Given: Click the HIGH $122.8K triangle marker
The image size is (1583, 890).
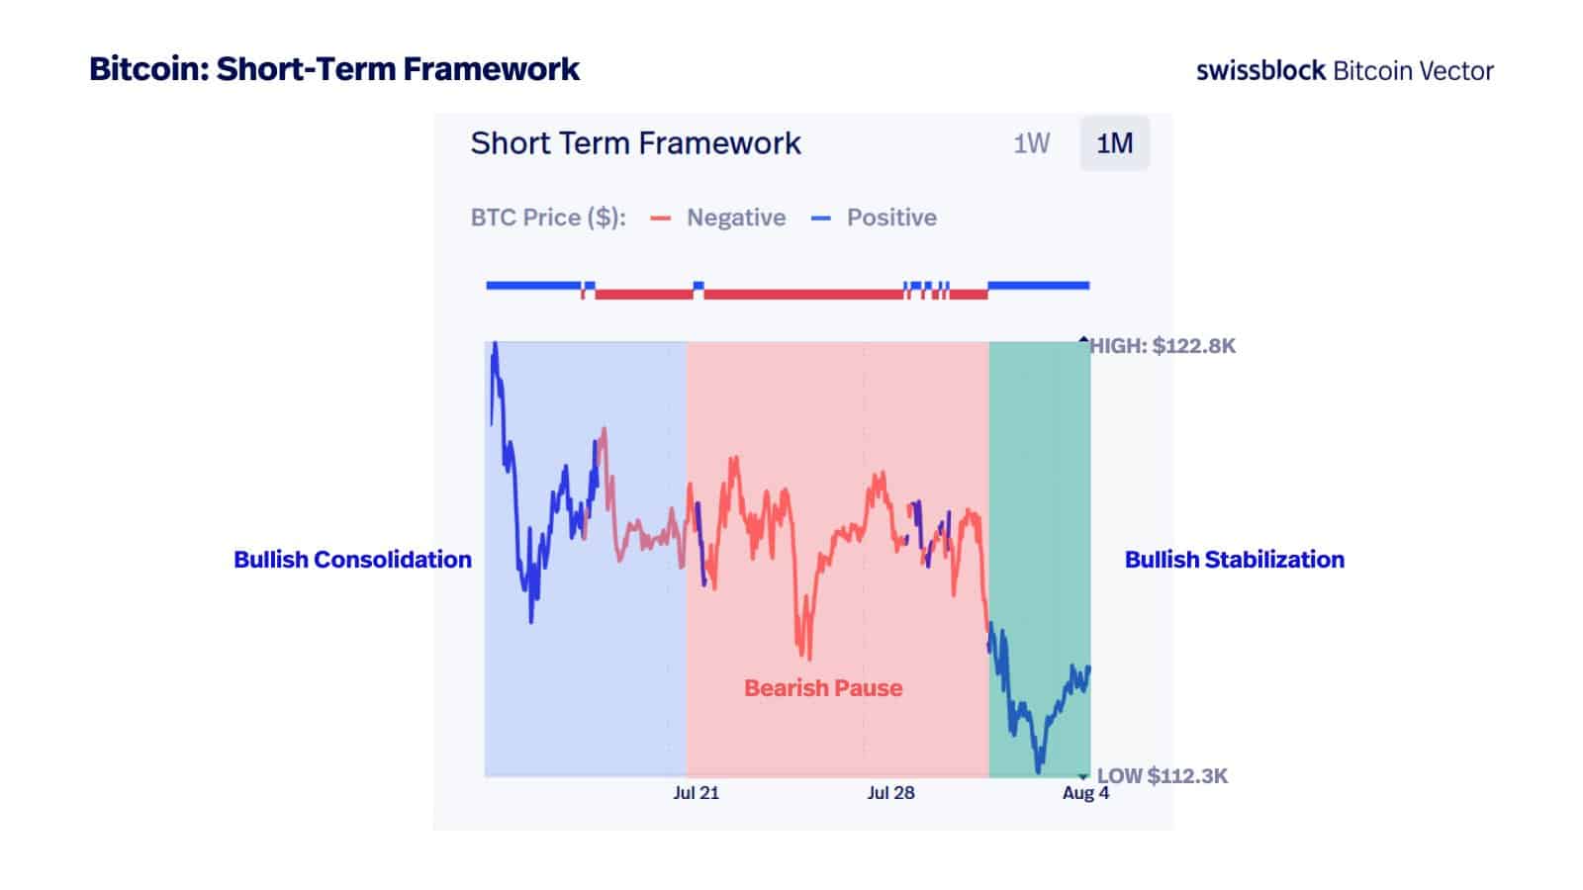Looking at the screenshot, I should point(1083,341).
